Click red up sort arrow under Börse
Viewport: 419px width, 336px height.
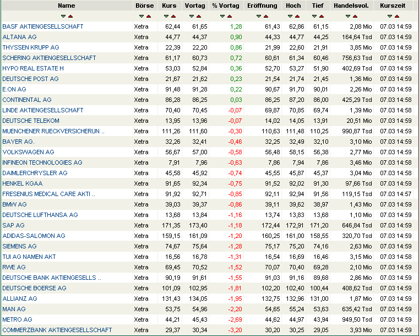[148, 16]
